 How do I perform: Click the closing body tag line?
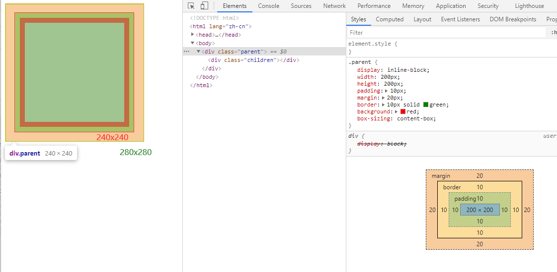pos(207,77)
